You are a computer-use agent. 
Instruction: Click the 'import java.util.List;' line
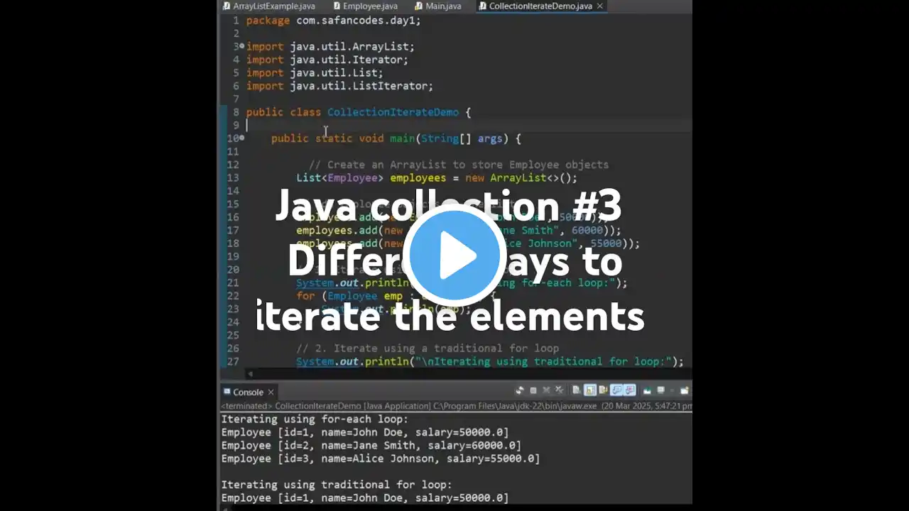315,72
